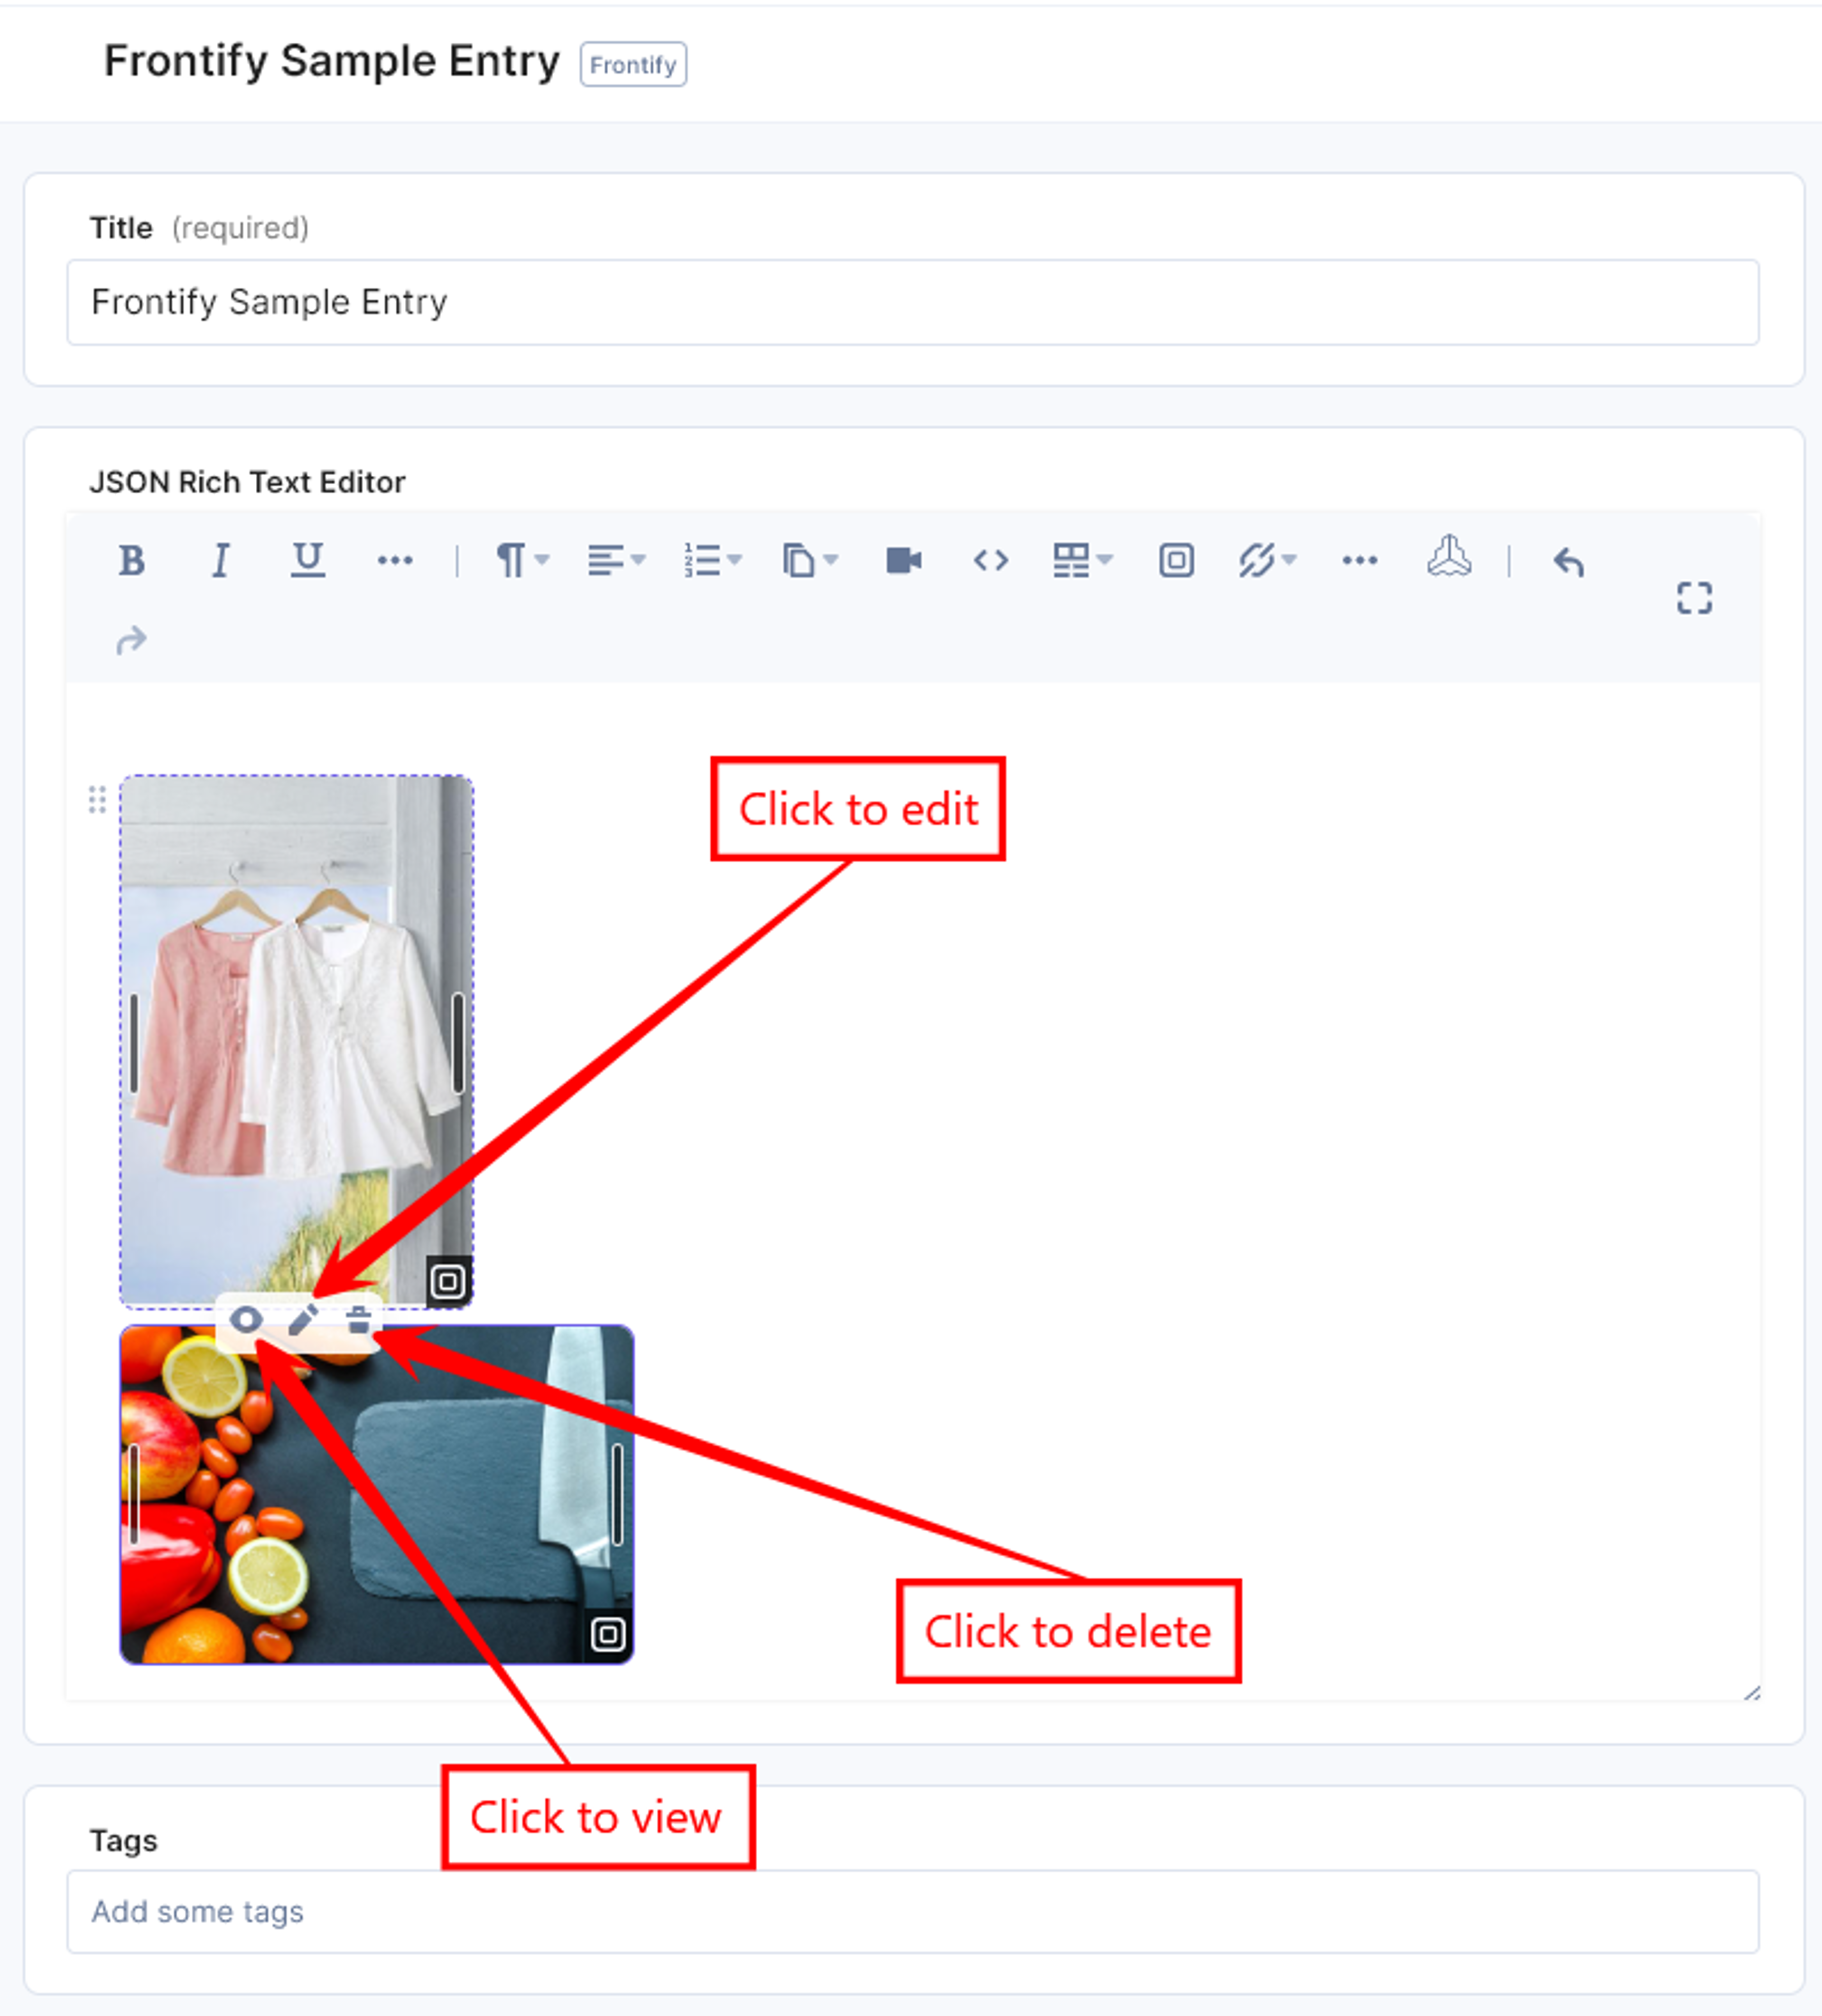Toggle bold formatting in the editor toolbar

pos(131,560)
